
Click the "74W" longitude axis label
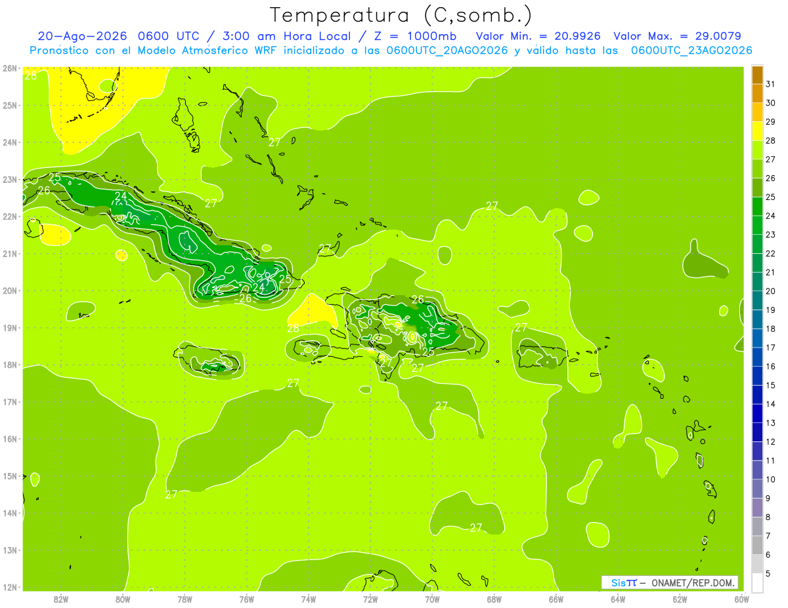pos(309,598)
